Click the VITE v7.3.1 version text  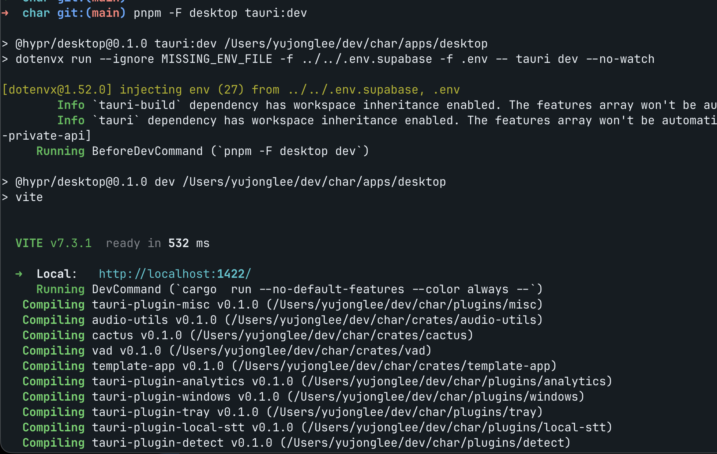coord(53,243)
